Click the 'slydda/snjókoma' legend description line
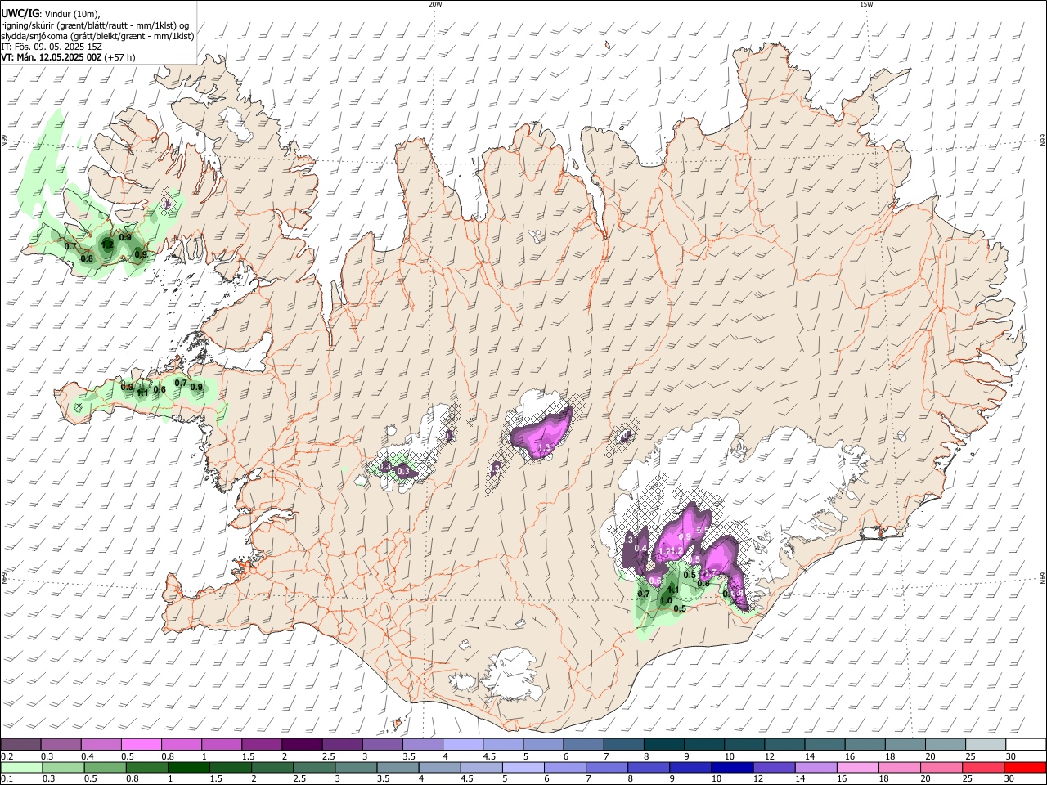 97,36
